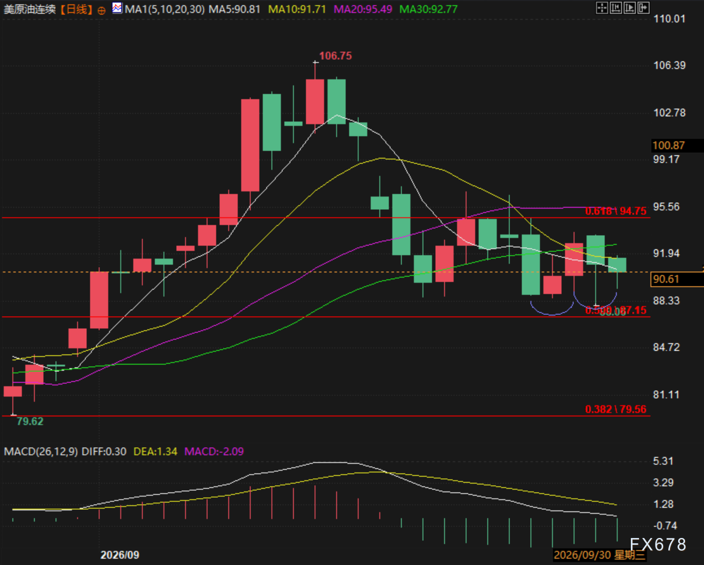The width and height of the screenshot is (704, 565).
Task: Select the 0.382 \ 79.56 Fibonacci label
Action: pyautogui.click(x=616, y=410)
